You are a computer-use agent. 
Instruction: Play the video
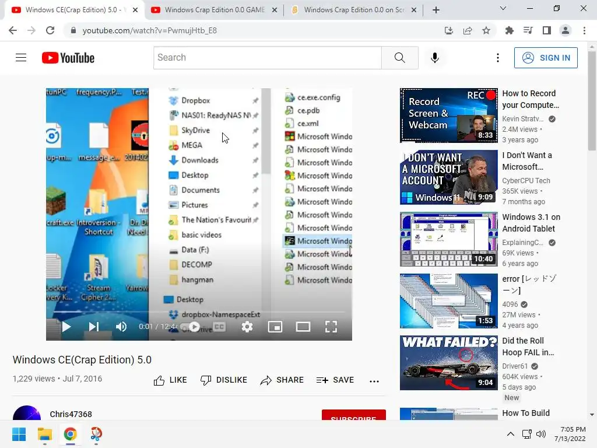pyautogui.click(x=66, y=327)
